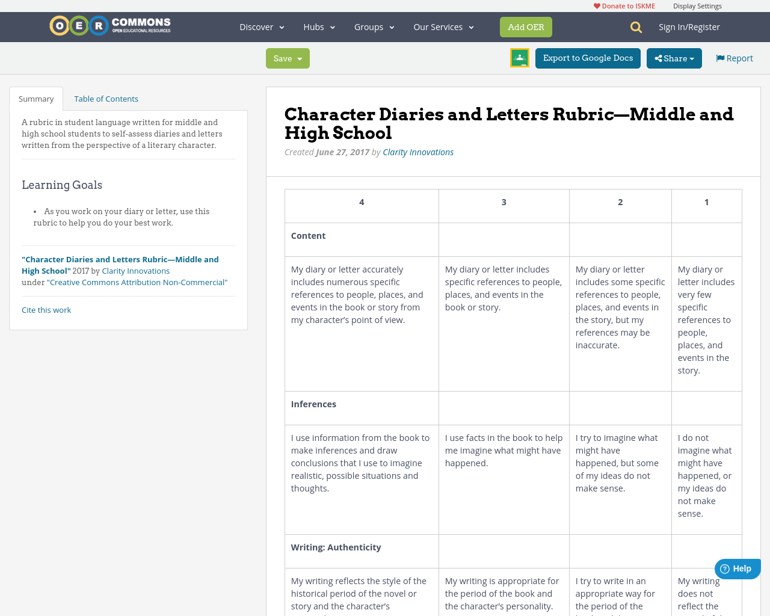Open the Help widget icon
The width and height of the screenshot is (770, 616).
pos(726,568)
